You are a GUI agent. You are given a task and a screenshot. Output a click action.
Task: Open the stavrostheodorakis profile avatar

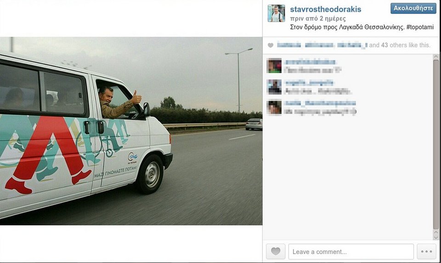276,13
